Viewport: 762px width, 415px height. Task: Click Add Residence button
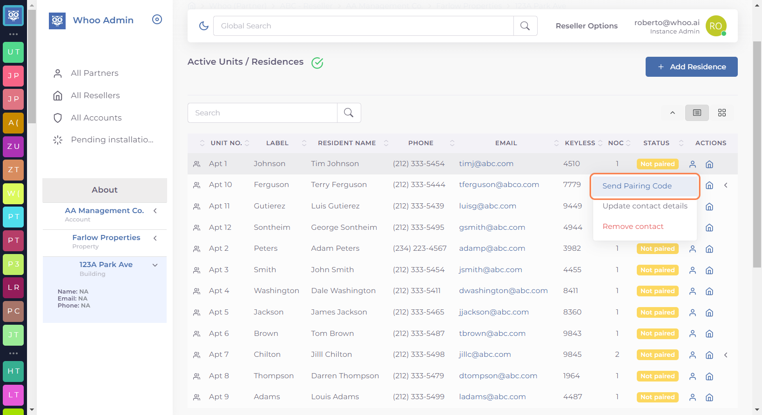click(x=691, y=67)
